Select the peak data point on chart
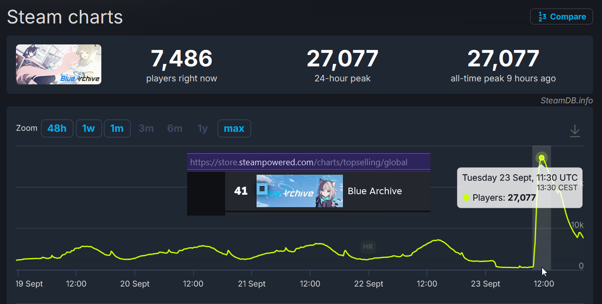Screen dimensions: 602x304 coord(542,158)
